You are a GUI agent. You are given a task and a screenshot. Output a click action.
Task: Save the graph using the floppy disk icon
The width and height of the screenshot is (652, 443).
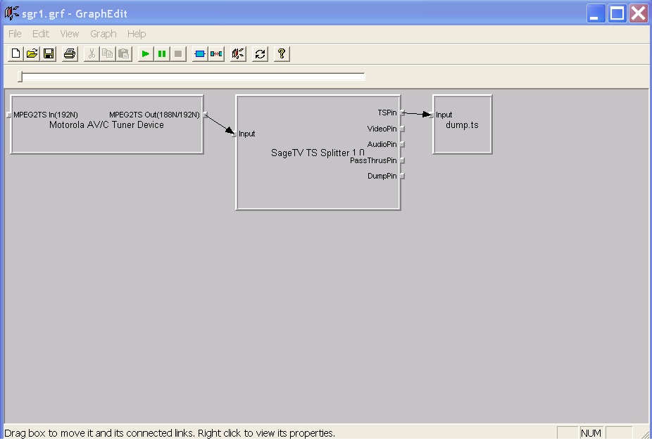coord(49,54)
